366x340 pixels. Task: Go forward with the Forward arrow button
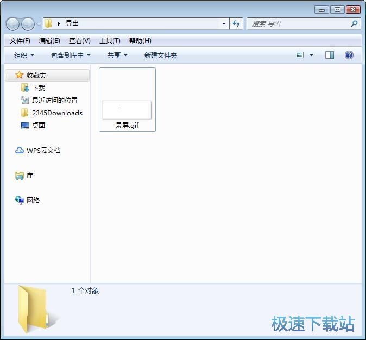[28, 24]
